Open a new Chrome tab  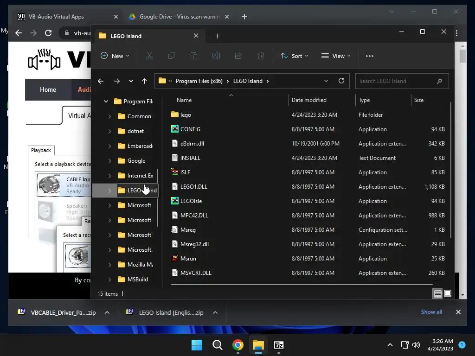pyautogui.click(x=244, y=17)
